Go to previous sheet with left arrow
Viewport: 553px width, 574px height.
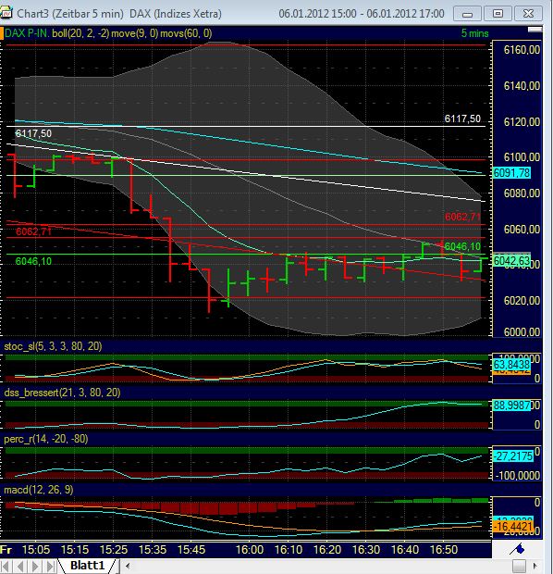20,566
